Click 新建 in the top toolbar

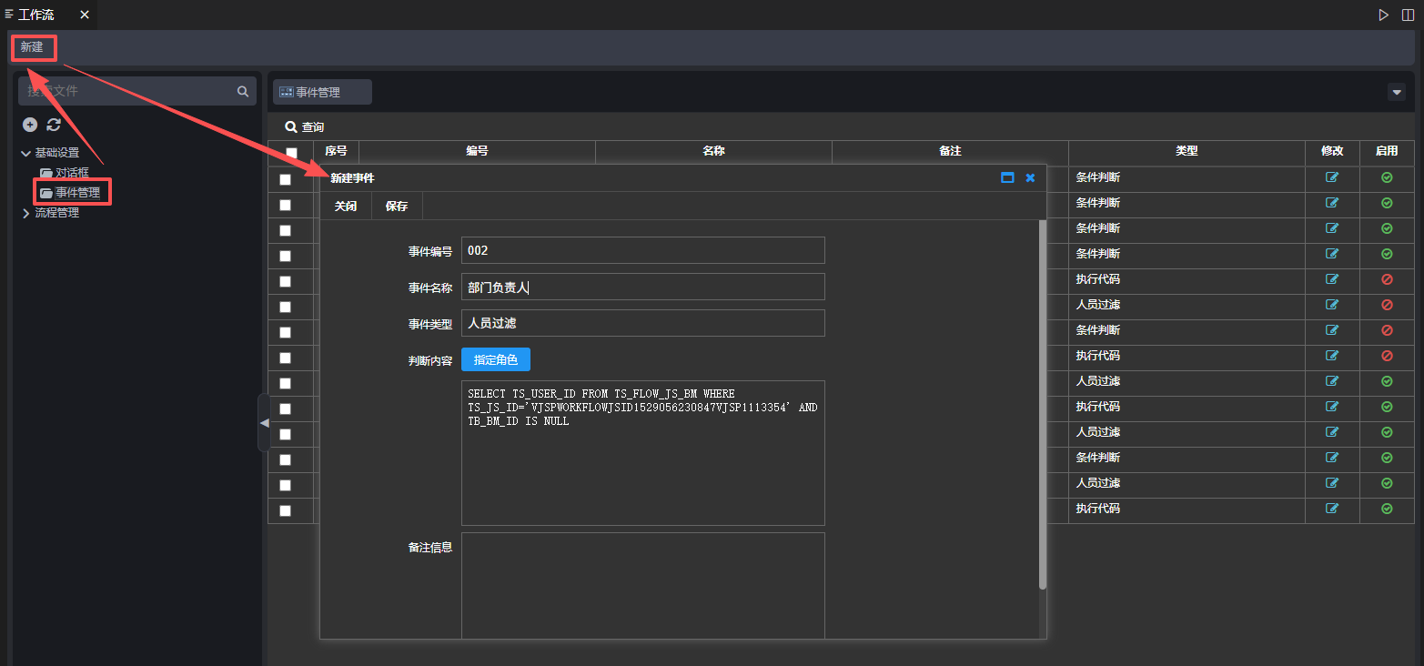(33, 47)
